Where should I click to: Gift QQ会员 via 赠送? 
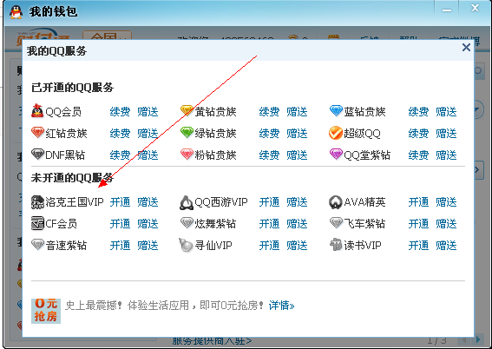coord(148,112)
